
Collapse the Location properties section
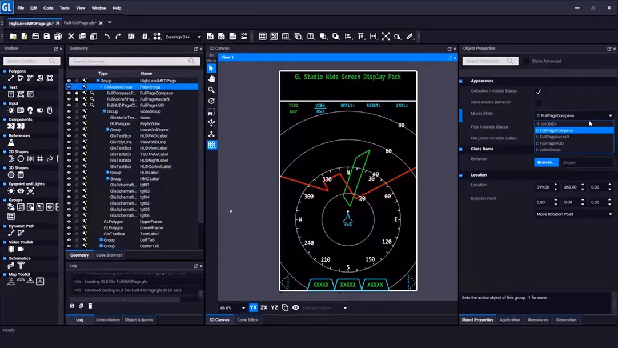coord(461,175)
